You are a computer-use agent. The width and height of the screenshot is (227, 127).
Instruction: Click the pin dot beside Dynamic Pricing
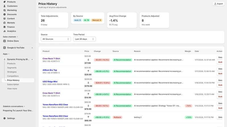(x=32, y=60)
